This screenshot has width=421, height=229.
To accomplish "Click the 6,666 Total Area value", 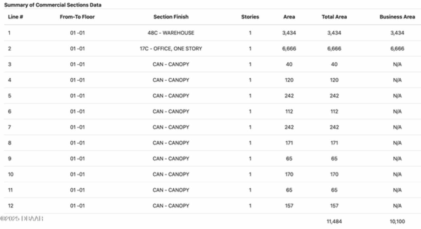I will coord(334,49).
